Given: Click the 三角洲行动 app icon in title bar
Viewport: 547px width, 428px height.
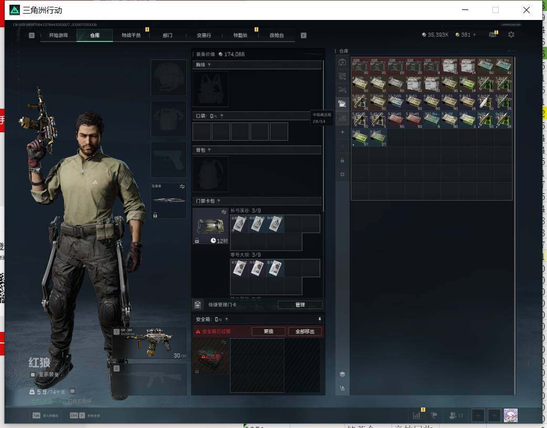Looking at the screenshot, I should coord(15,10).
